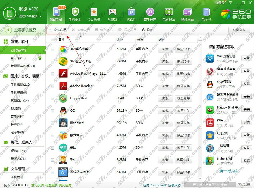Image resolution: width=254 pixels, height=188 pixels.
Task: Click the 酷我音乐 app icon
Action: (63, 135)
